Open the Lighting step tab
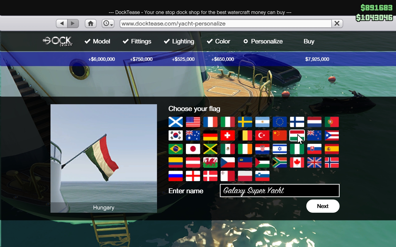Image resolution: width=396 pixels, height=247 pixels. [179, 41]
